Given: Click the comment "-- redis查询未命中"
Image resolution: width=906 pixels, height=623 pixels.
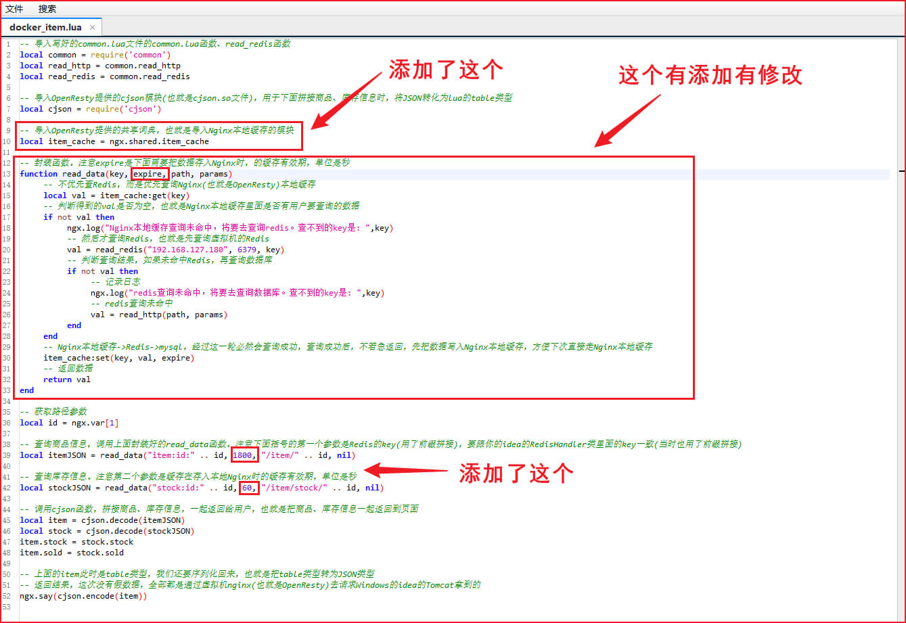Looking at the screenshot, I should click(132, 304).
